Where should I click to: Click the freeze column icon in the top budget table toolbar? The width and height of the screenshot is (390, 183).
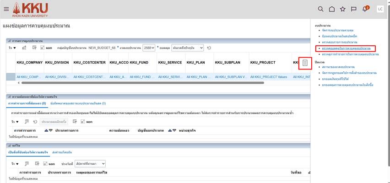pyautogui.click(x=35, y=48)
